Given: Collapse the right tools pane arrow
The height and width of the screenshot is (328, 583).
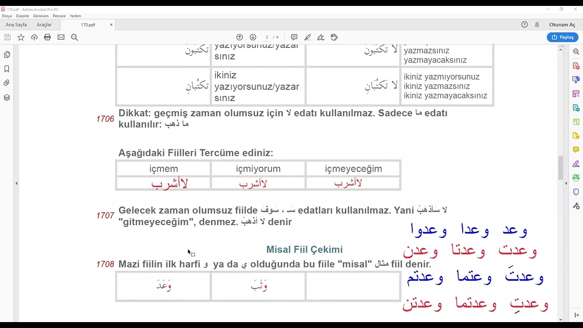Looking at the screenshot, I should [566, 183].
